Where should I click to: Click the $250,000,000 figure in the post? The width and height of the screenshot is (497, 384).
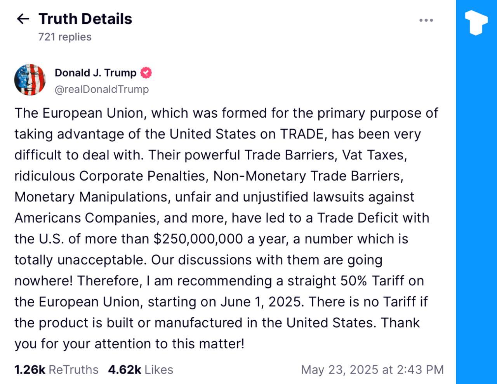198,239
